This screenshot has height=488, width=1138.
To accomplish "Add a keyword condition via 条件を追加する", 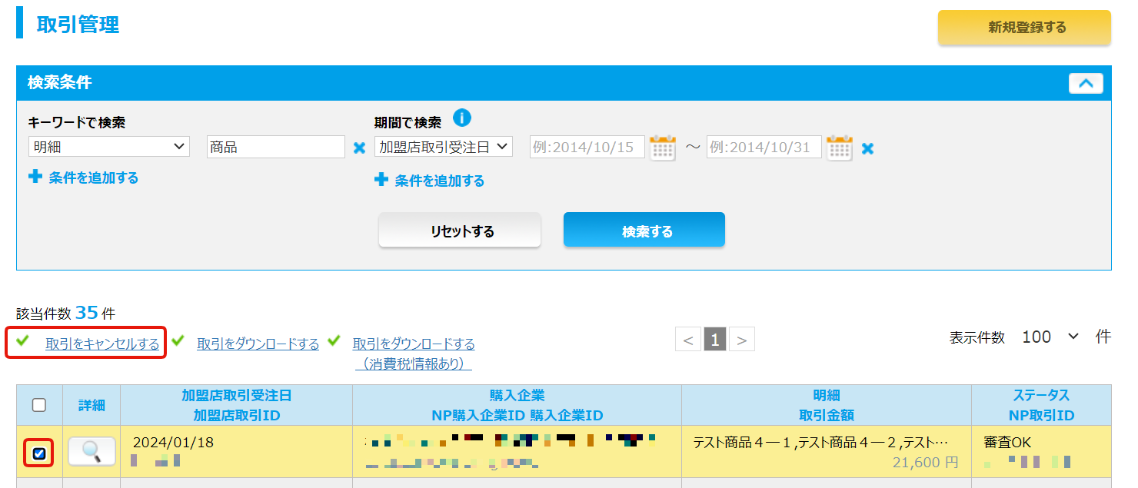I will (84, 178).
